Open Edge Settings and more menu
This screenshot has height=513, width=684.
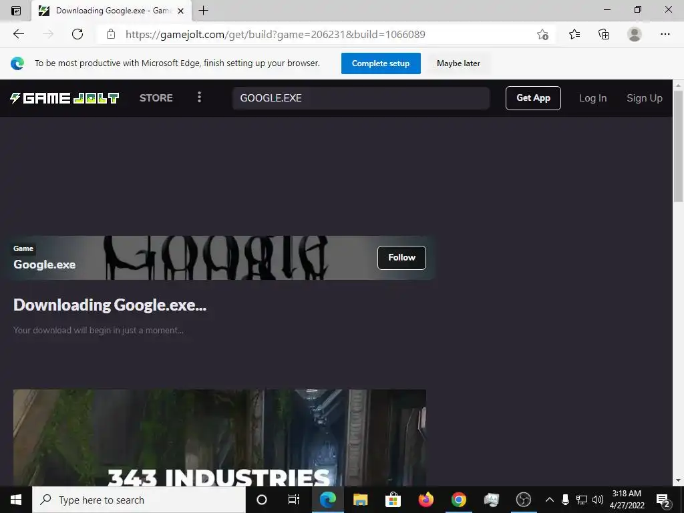click(665, 34)
